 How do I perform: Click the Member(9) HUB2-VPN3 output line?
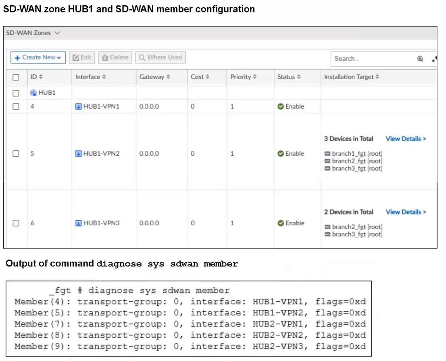pos(190,346)
